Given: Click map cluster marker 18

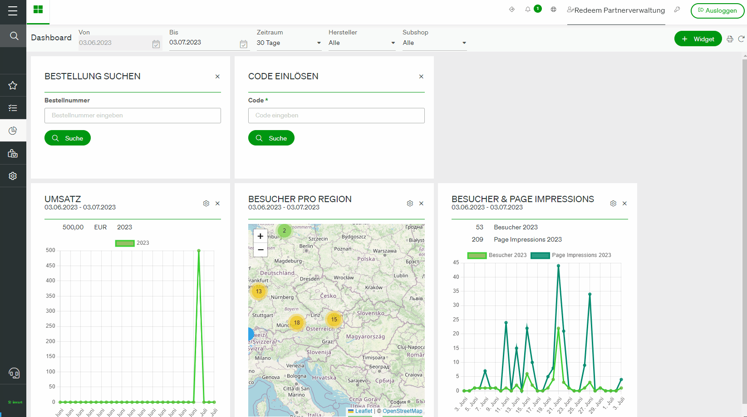Looking at the screenshot, I should coord(297,323).
